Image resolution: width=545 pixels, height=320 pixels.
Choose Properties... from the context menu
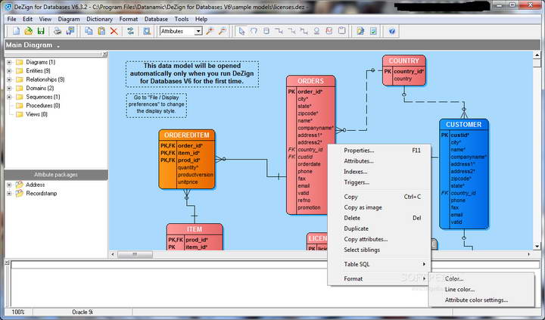pos(359,151)
